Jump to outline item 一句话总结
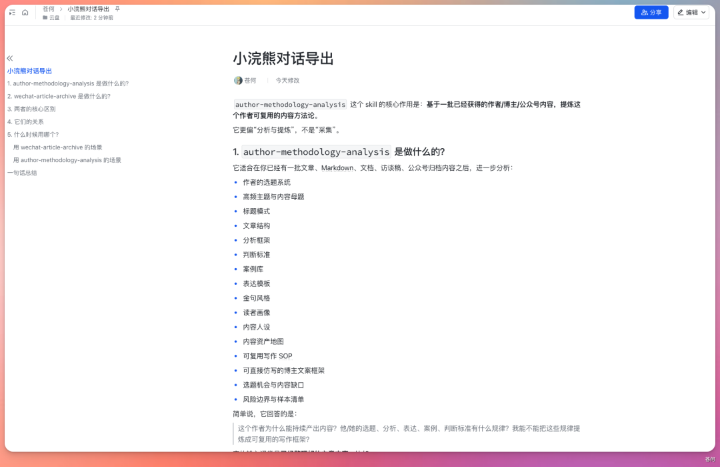The width and height of the screenshot is (720, 467). [22, 173]
